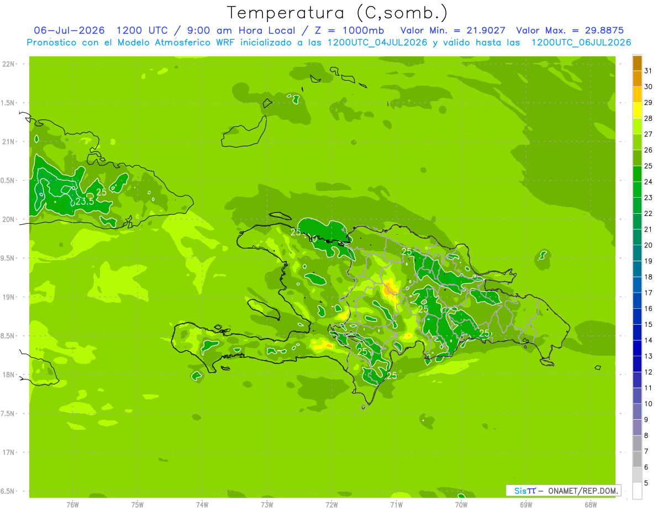Click the '70W' longitude label
Screen dimensions: 663x512
[x=461, y=505]
